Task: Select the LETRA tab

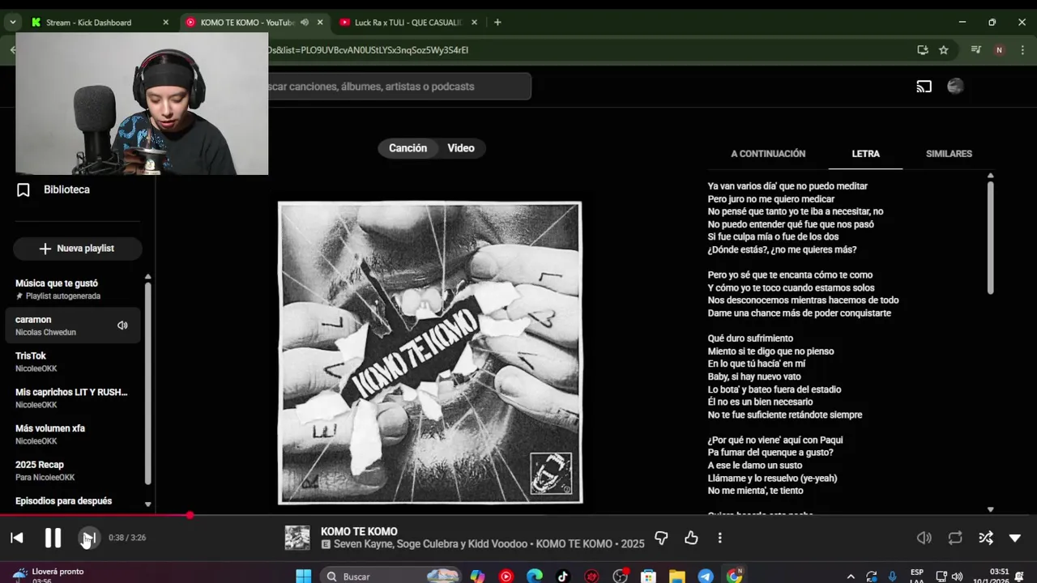Action: tap(865, 154)
